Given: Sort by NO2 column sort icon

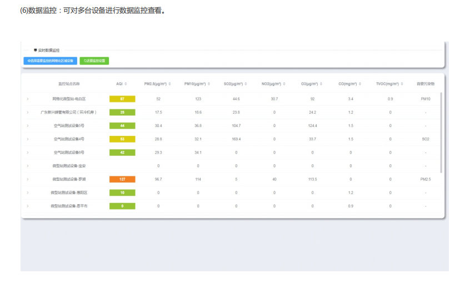Looking at the screenshot, I should coord(284,84).
